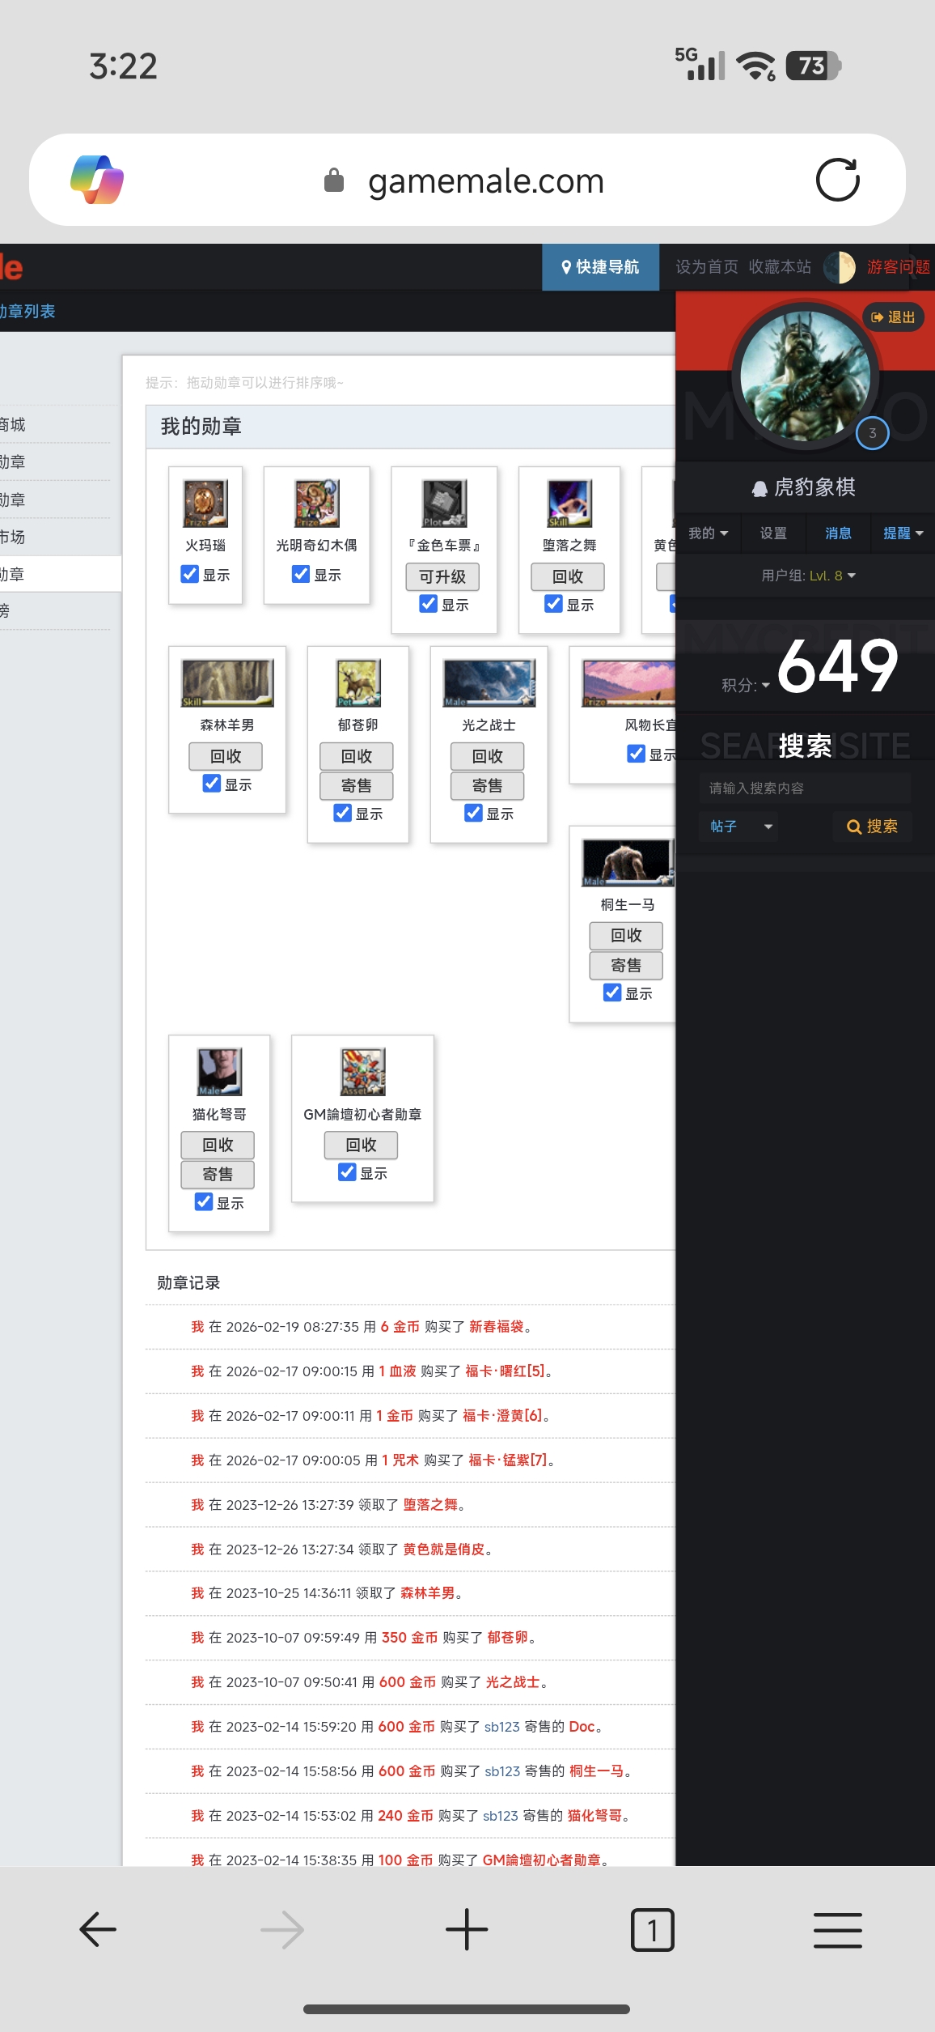This screenshot has height=2032, width=935.
Task: Click 寄售 button under 桐生一马
Action: tap(626, 965)
